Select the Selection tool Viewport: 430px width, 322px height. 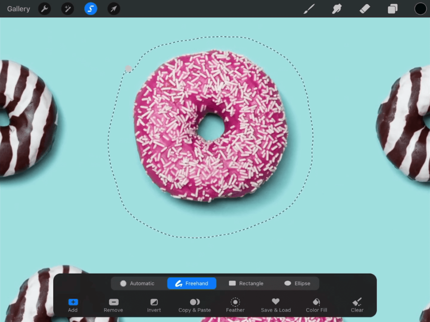[x=90, y=8]
